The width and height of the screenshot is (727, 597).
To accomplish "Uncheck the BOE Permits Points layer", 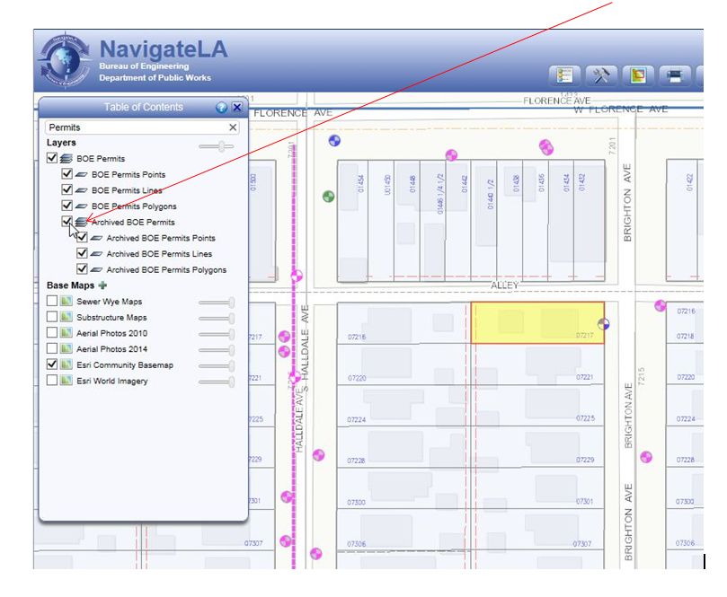I will click(66, 173).
